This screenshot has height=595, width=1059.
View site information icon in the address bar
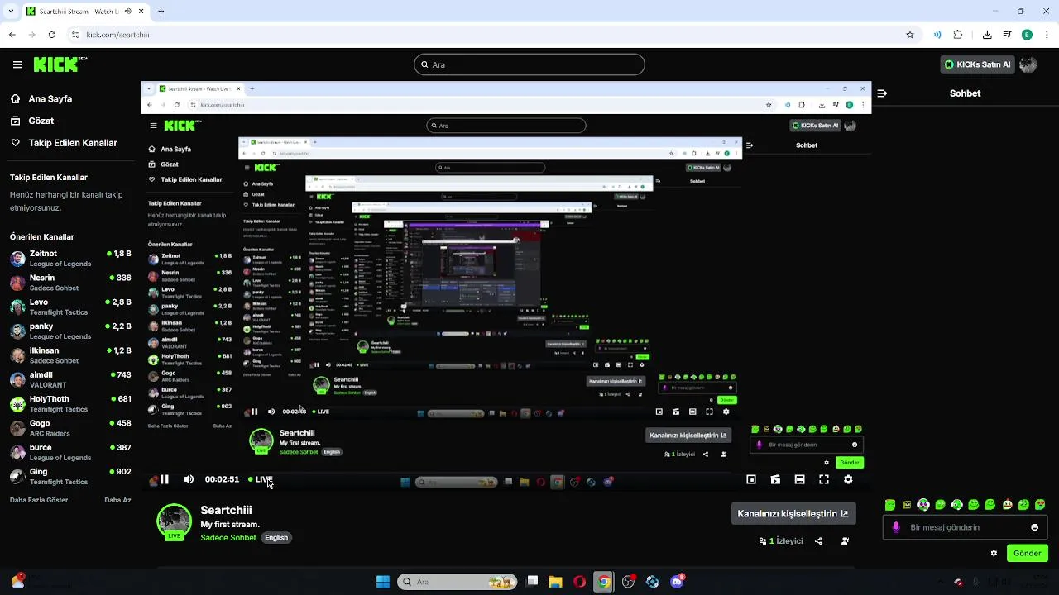tap(75, 35)
